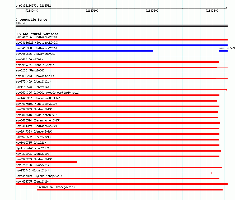Click esv3566273 (Boomsma2014) label
This screenshot has width=235, height=200.
(35, 76)
